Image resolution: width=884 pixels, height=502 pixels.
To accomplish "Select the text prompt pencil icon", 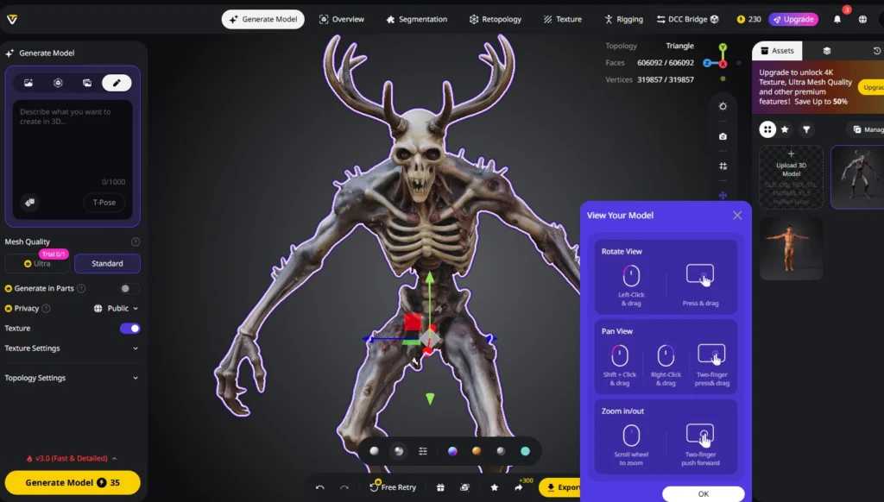I will 117,83.
